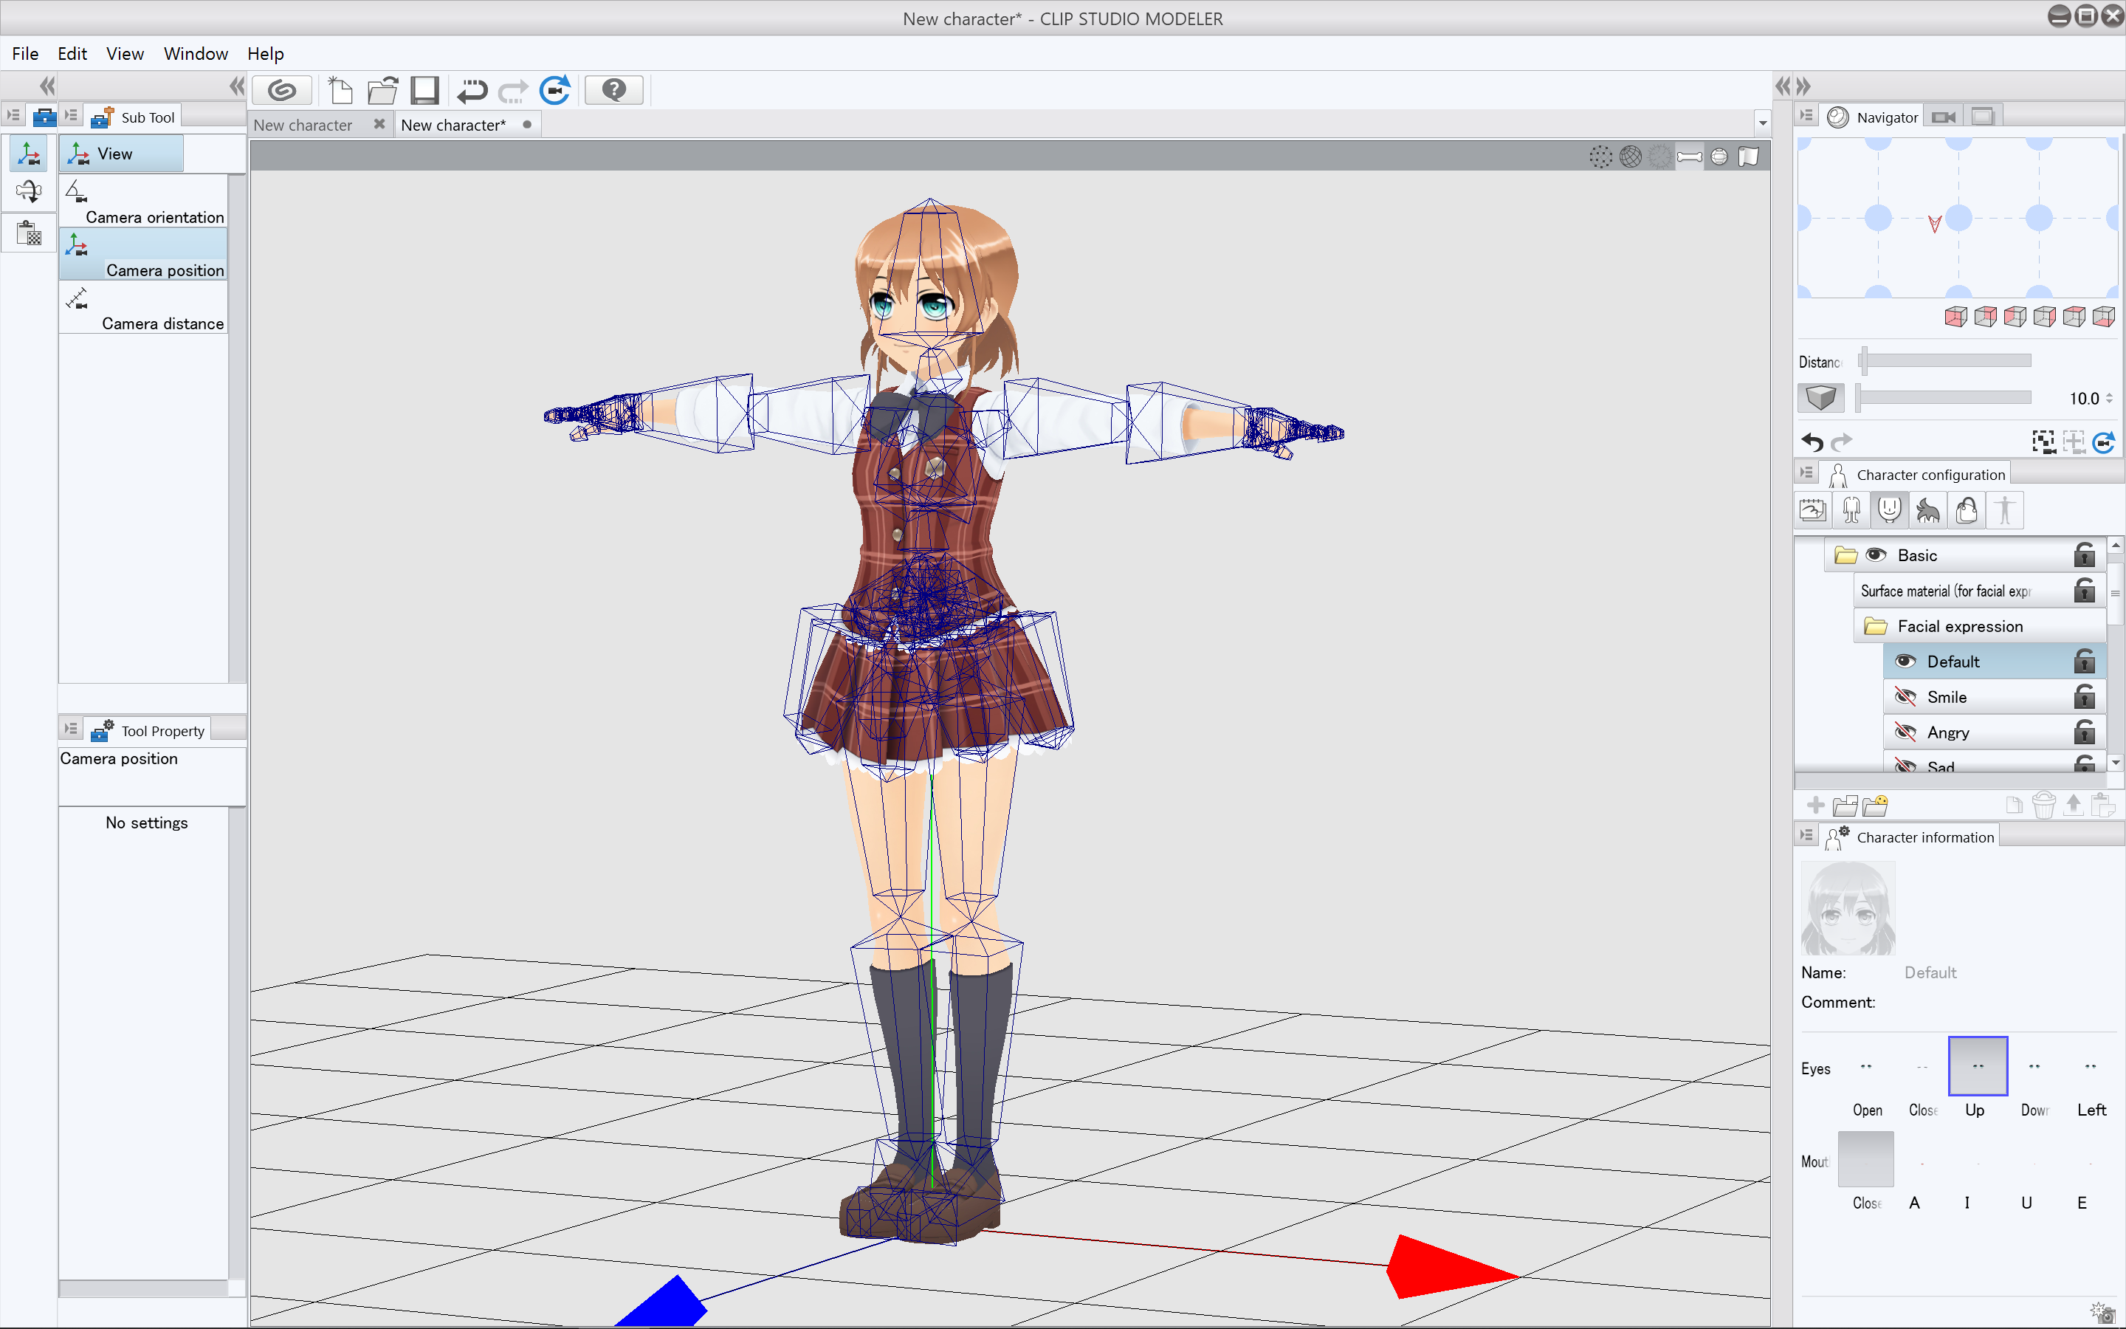The width and height of the screenshot is (2126, 1329).
Task: Expand the Basic configuration group
Action: [1848, 554]
